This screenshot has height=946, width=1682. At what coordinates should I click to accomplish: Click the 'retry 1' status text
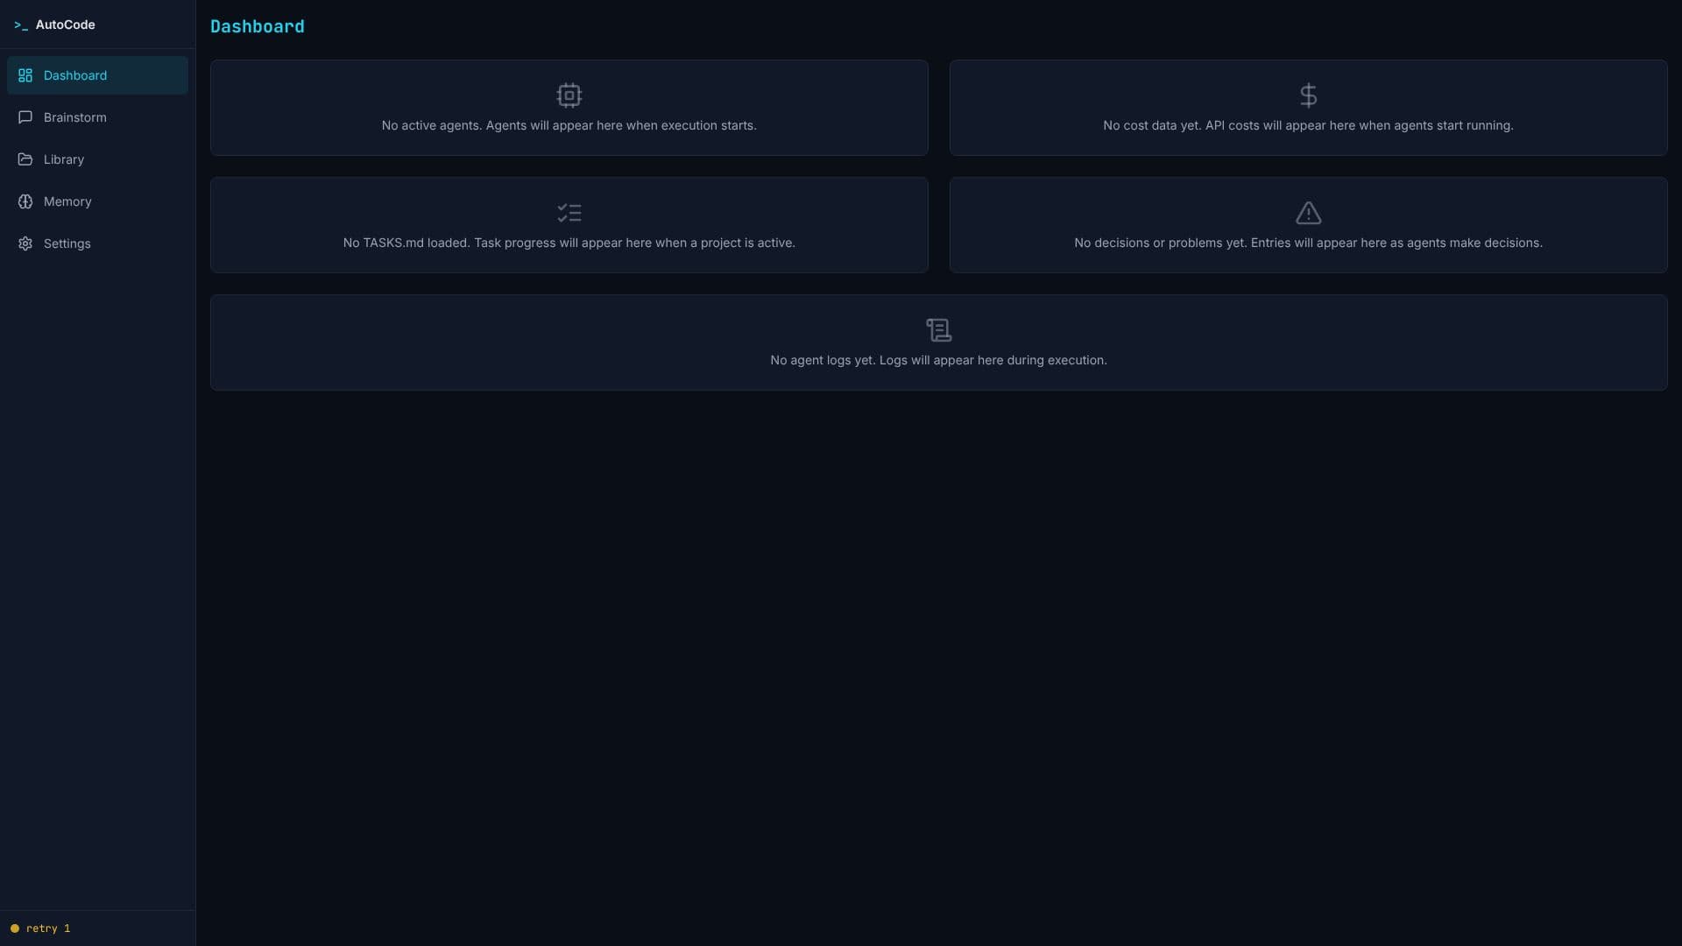point(48,928)
